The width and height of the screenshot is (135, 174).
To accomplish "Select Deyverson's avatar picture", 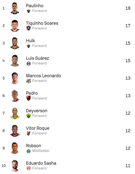I will [15, 113].
